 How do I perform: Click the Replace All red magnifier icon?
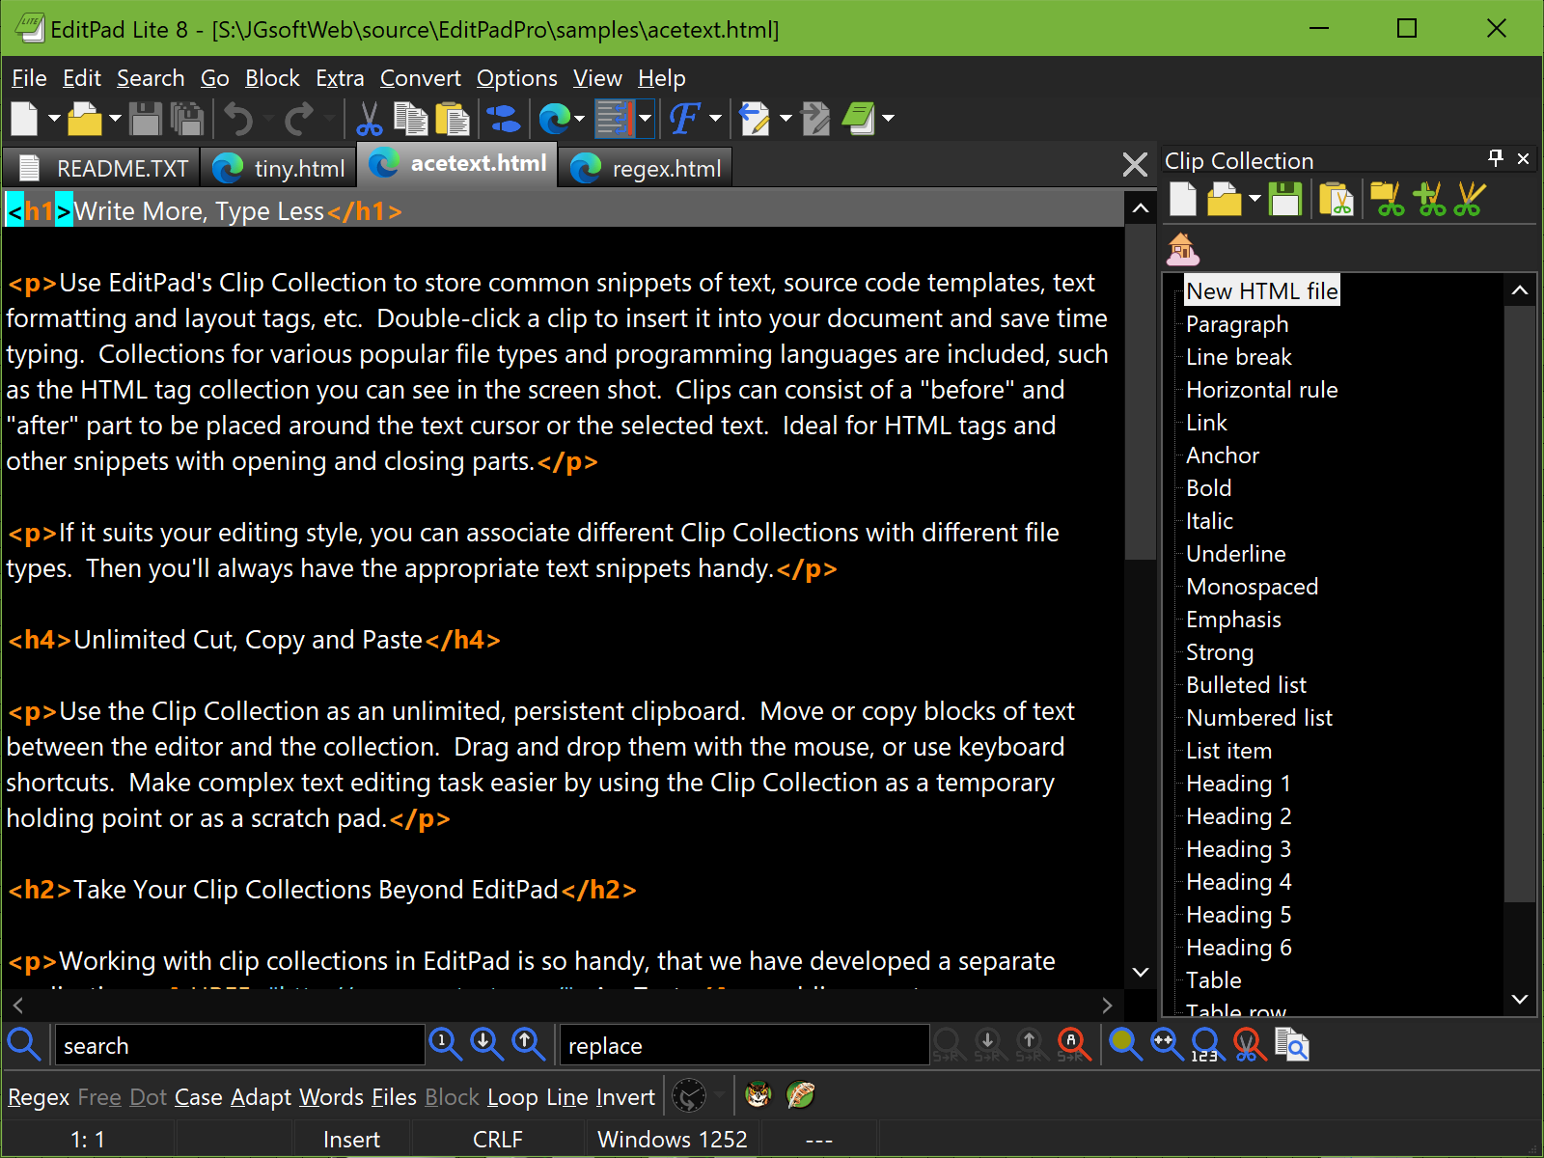pyautogui.click(x=1073, y=1044)
